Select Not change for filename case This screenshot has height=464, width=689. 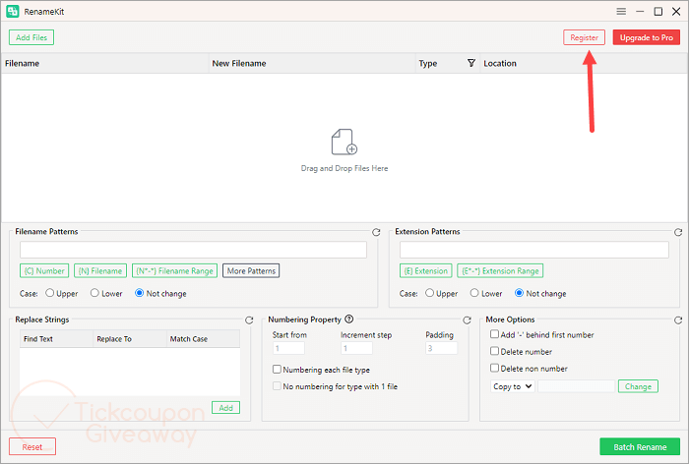coord(140,293)
